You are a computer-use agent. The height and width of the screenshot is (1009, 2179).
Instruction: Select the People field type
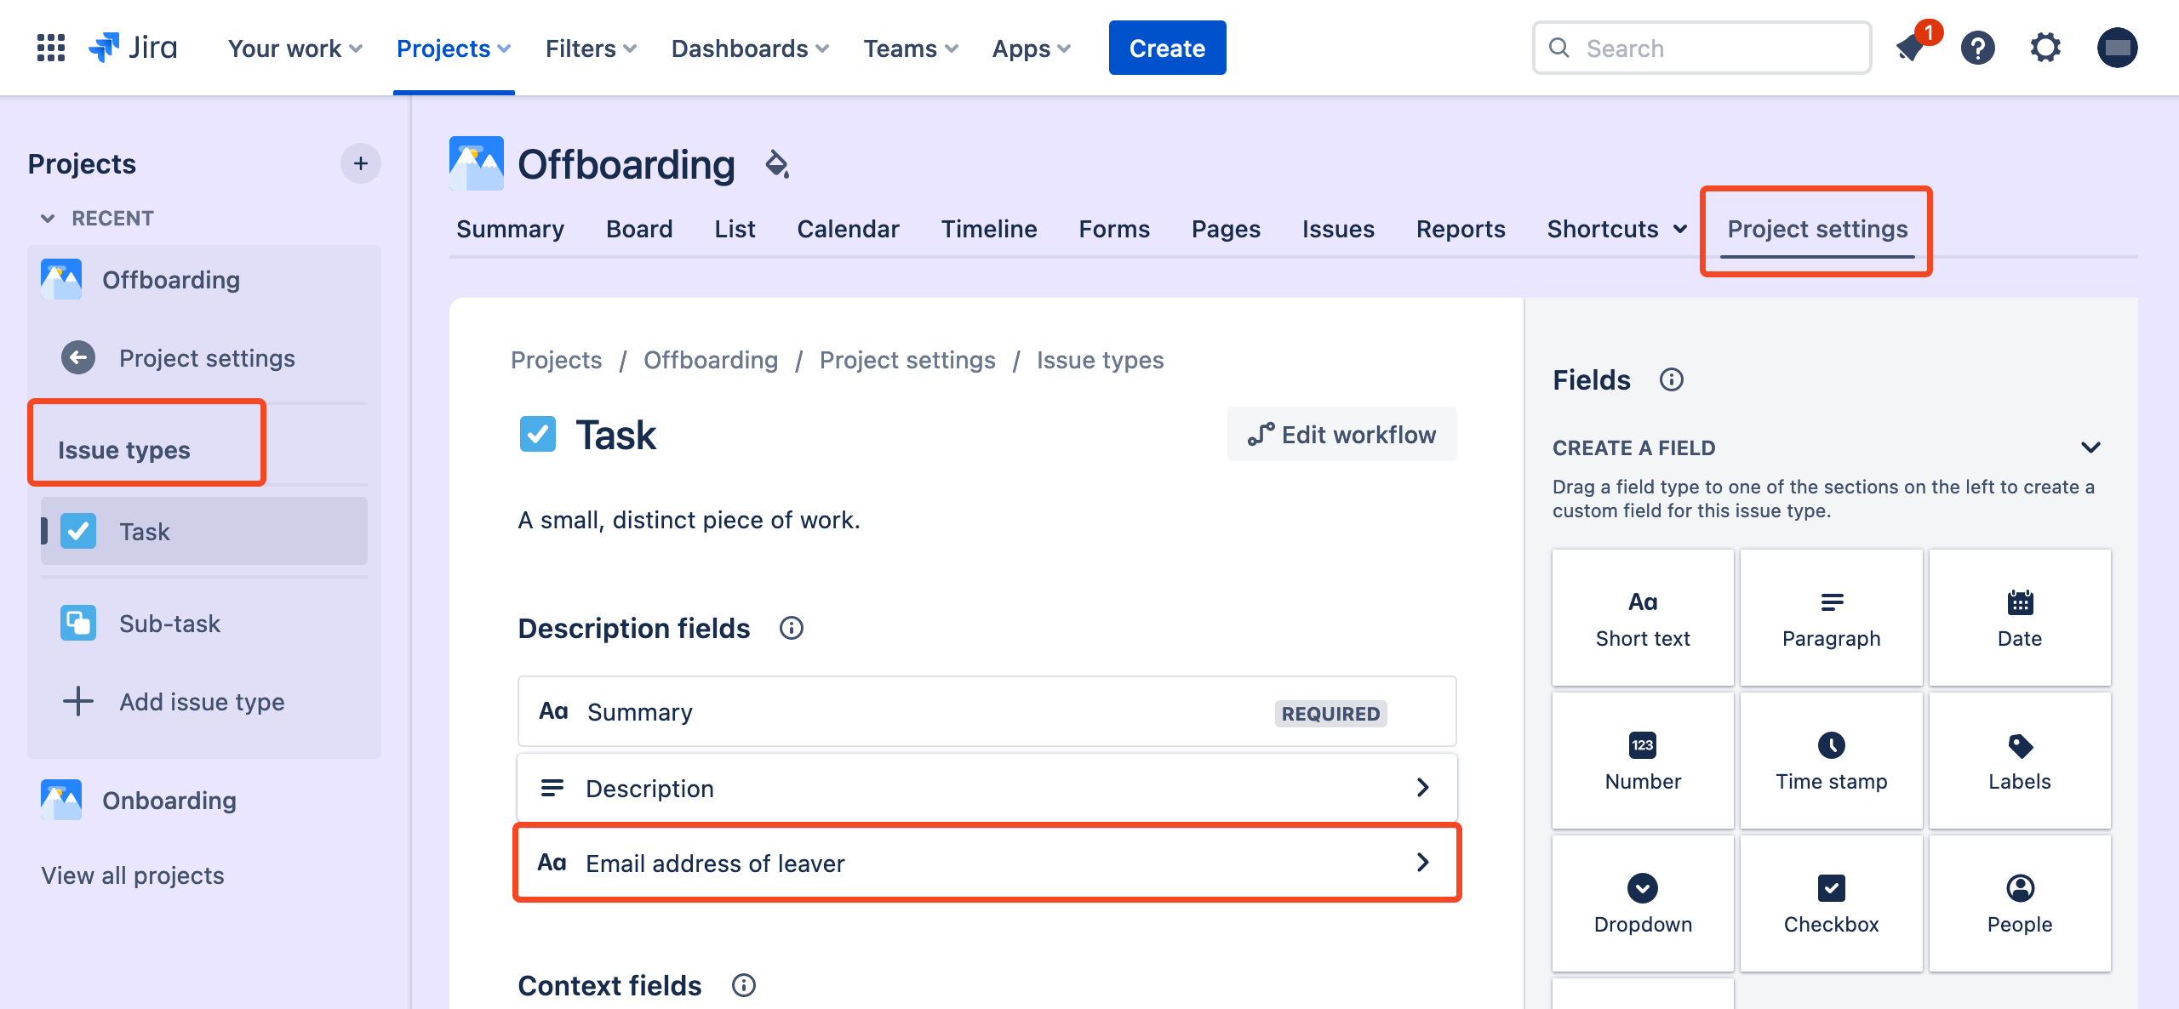(2020, 904)
